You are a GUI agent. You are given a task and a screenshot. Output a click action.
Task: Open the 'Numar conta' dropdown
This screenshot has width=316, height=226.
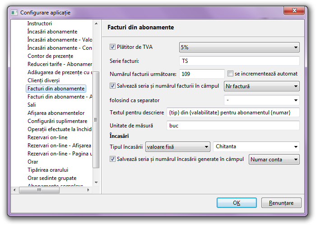point(274,159)
